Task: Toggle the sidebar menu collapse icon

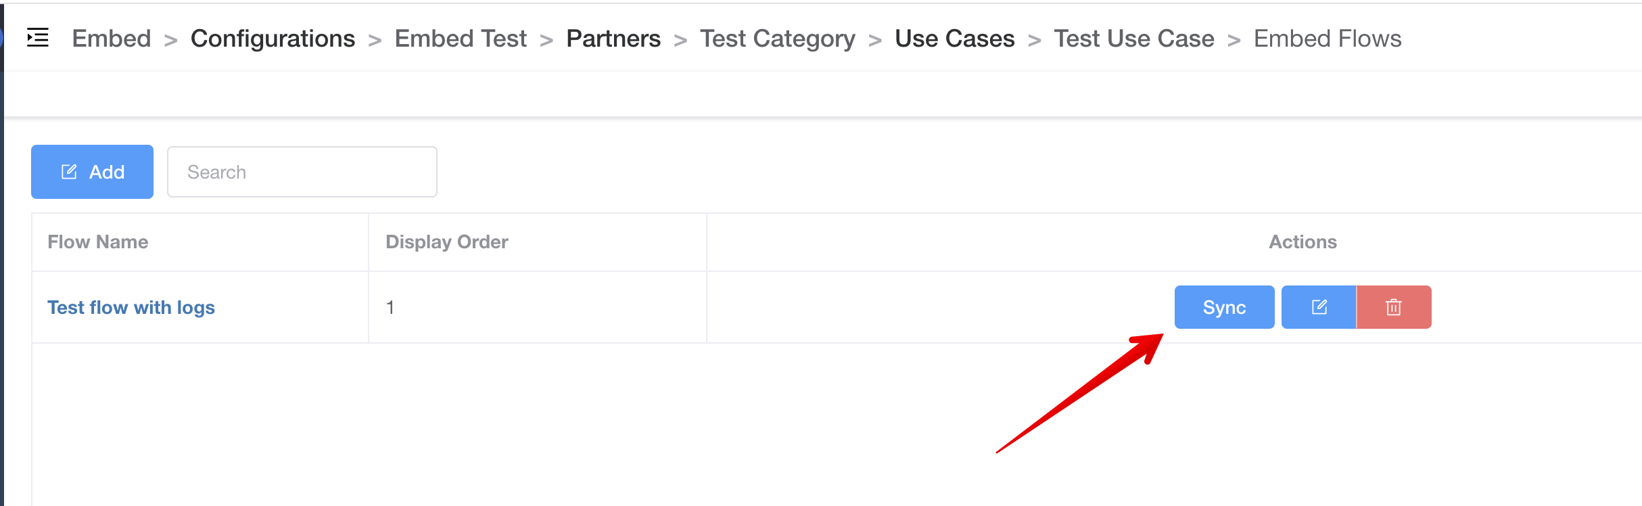Action: click(38, 38)
